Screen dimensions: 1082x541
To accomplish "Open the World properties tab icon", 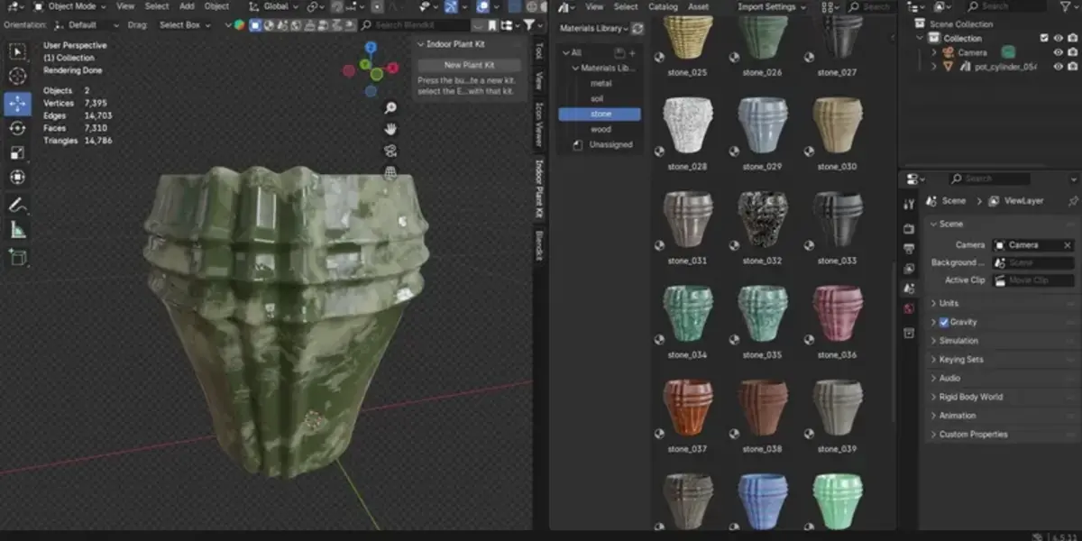I will coord(910,309).
